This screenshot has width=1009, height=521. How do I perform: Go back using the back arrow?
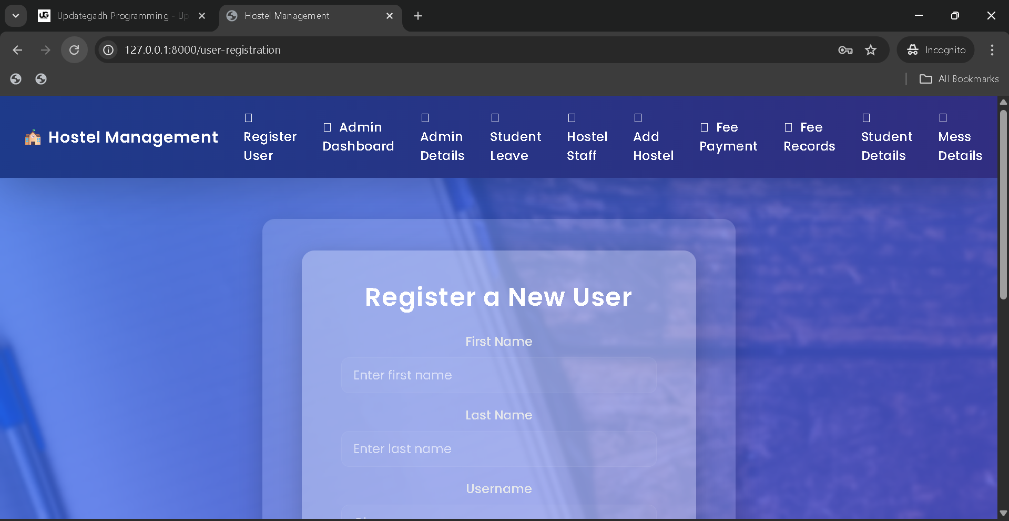(x=17, y=50)
